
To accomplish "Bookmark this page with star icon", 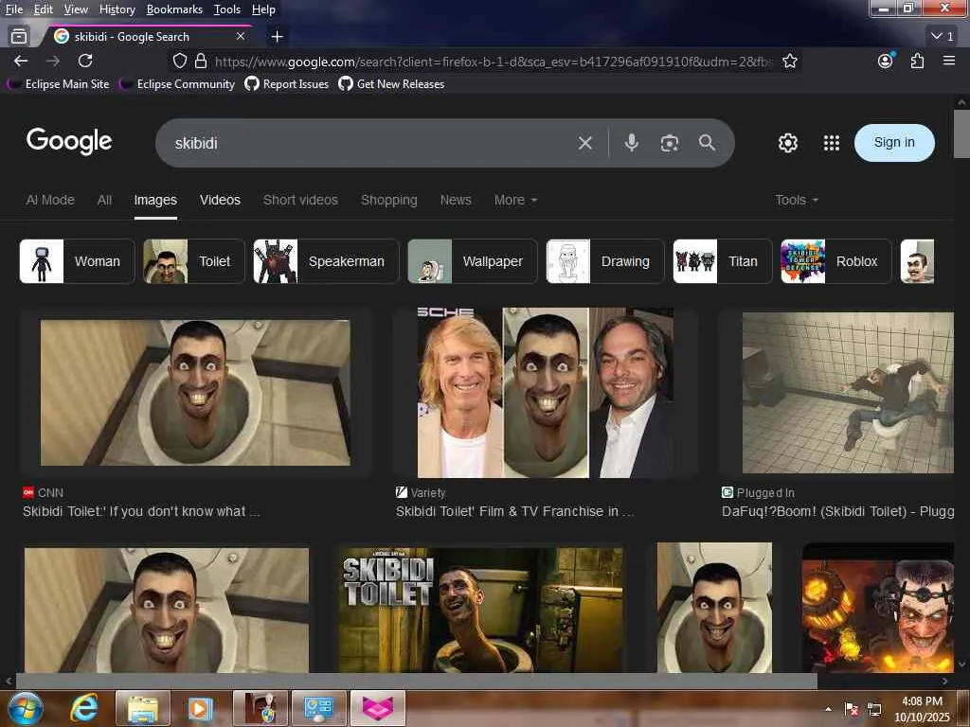I will pos(790,62).
